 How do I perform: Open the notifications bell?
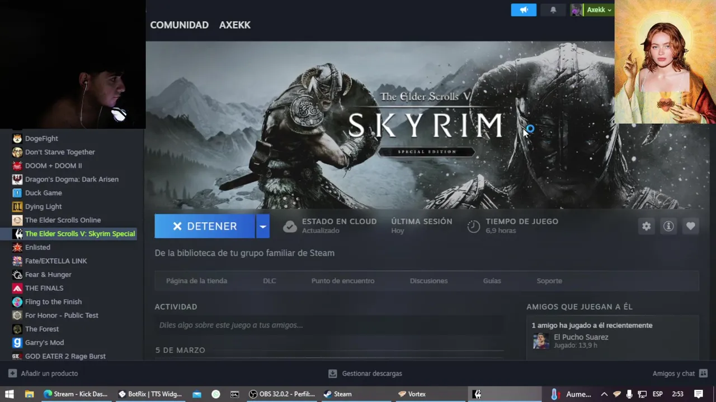point(553,10)
